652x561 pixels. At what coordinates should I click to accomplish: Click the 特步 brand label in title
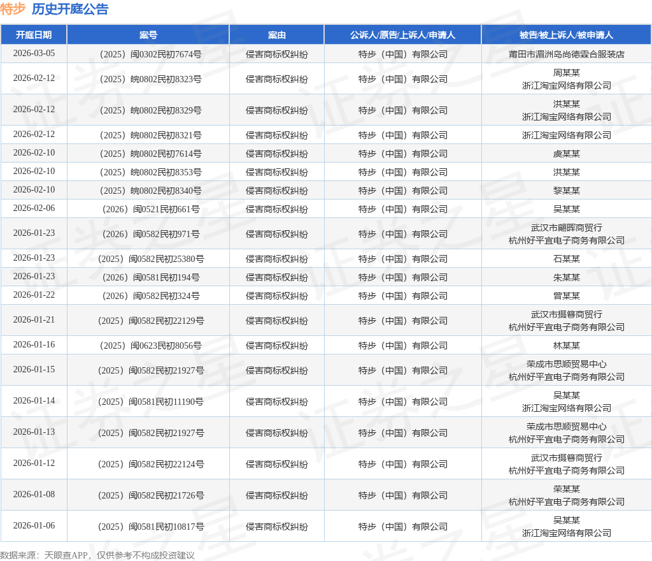coord(13,9)
